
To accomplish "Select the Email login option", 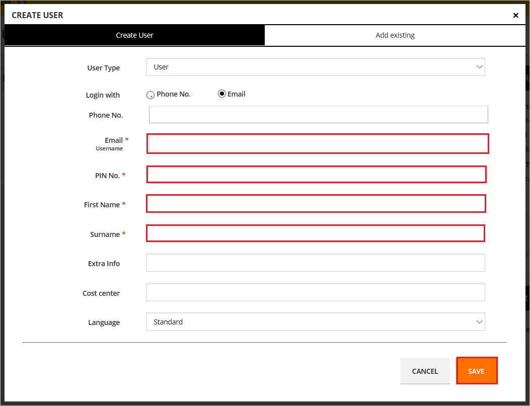I will (x=221, y=94).
